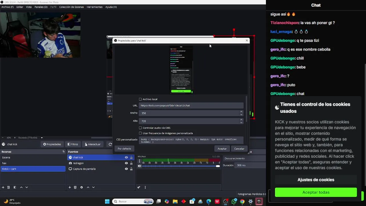Enable Controlar audio vía OBS

(x=140, y=128)
